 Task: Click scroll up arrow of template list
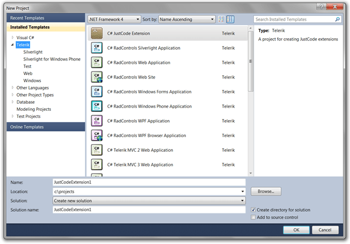(x=250, y=28)
